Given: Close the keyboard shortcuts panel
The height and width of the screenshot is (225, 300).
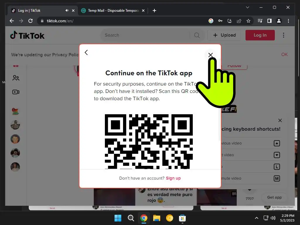Looking at the screenshot, I should coord(280,120).
